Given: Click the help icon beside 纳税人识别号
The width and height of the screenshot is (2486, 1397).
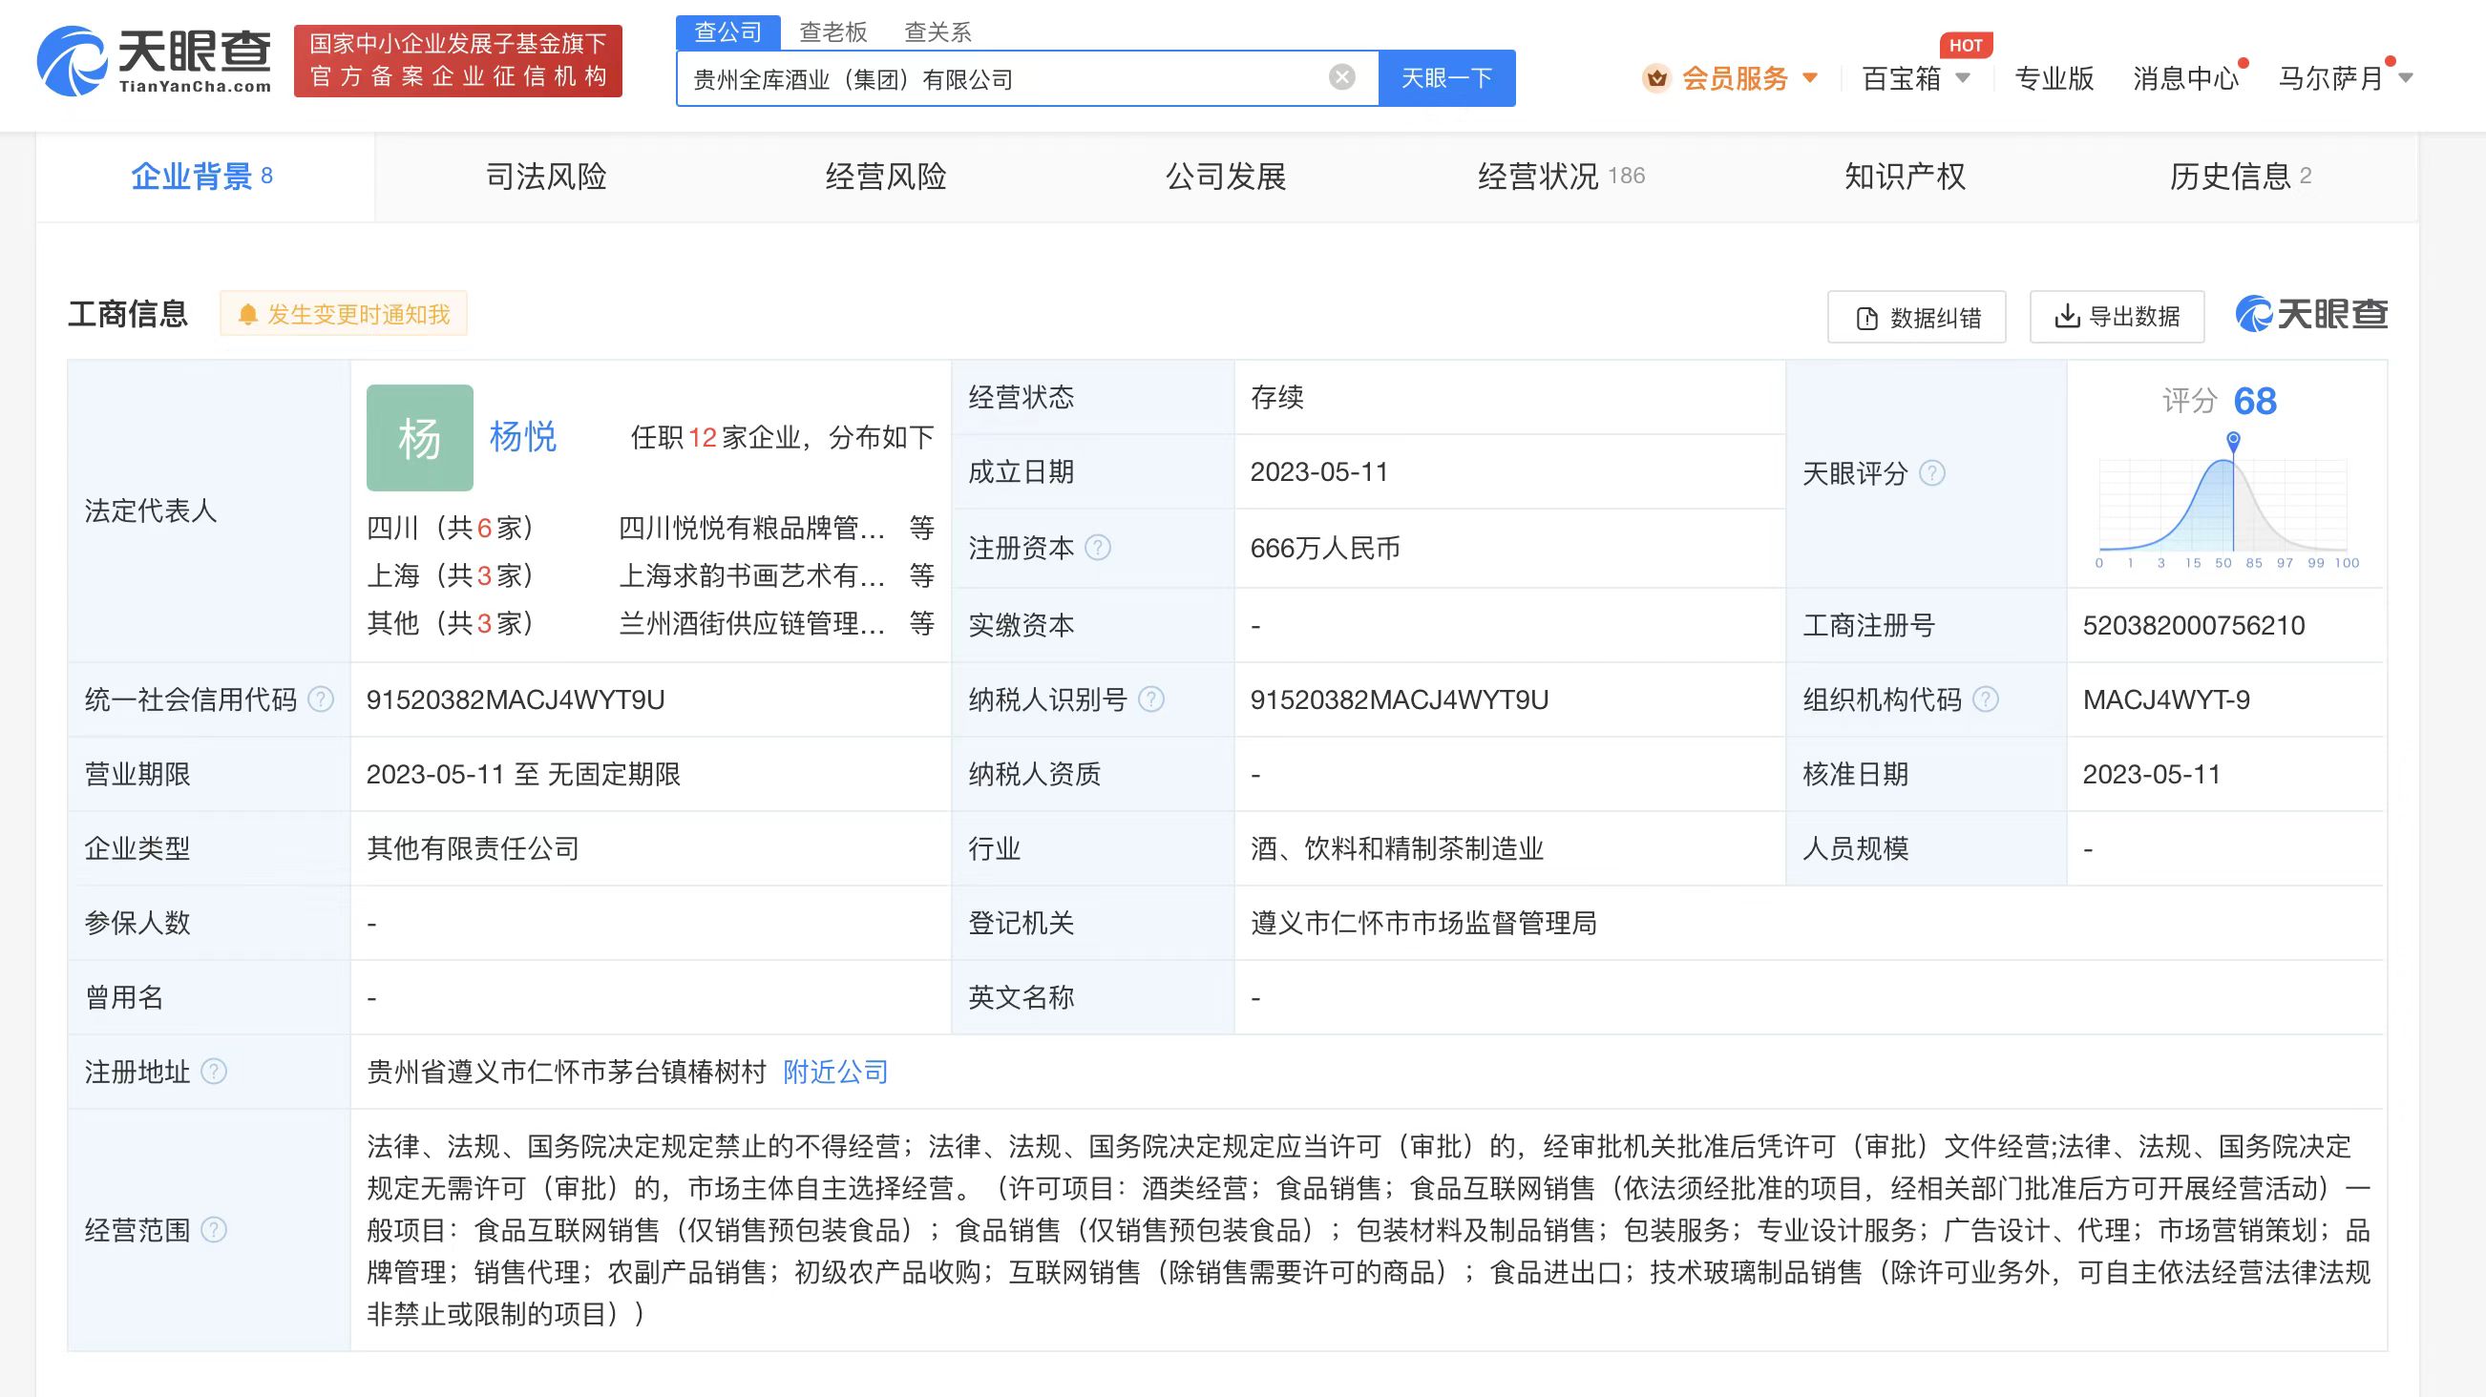Looking at the screenshot, I should (x=1151, y=699).
